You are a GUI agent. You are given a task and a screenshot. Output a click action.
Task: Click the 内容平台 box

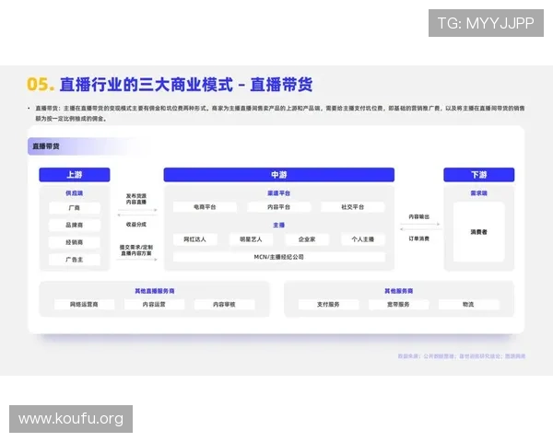(279, 207)
